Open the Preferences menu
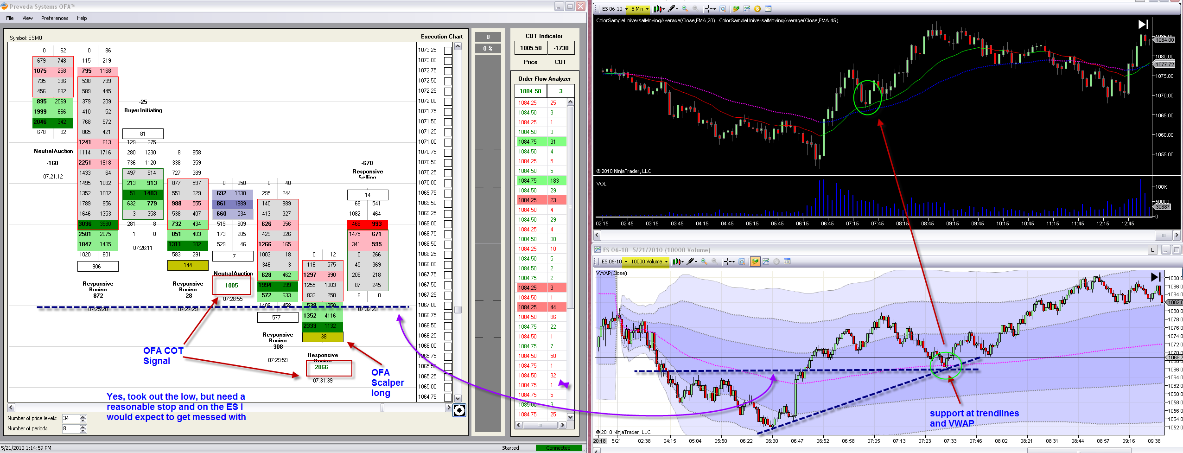 55,18
